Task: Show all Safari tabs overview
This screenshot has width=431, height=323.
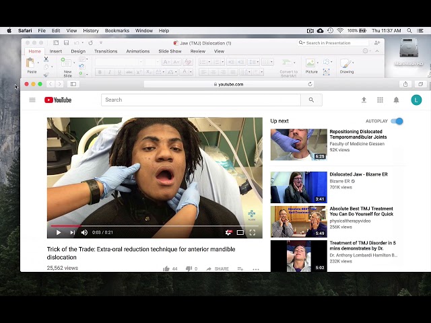Action: tap(420, 84)
